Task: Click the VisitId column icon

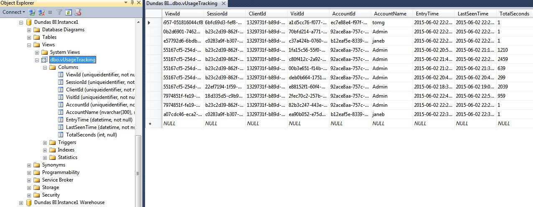Action: [61, 97]
